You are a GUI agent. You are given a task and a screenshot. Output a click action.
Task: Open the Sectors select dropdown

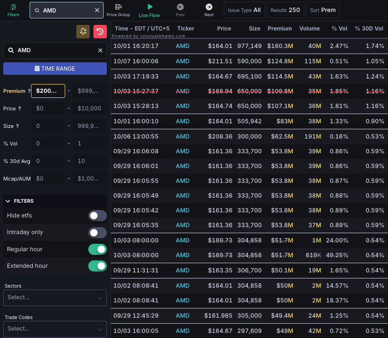coord(55,297)
